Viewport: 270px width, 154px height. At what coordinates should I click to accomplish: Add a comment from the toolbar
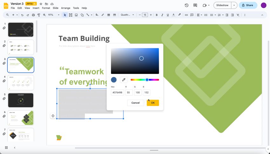point(192,15)
